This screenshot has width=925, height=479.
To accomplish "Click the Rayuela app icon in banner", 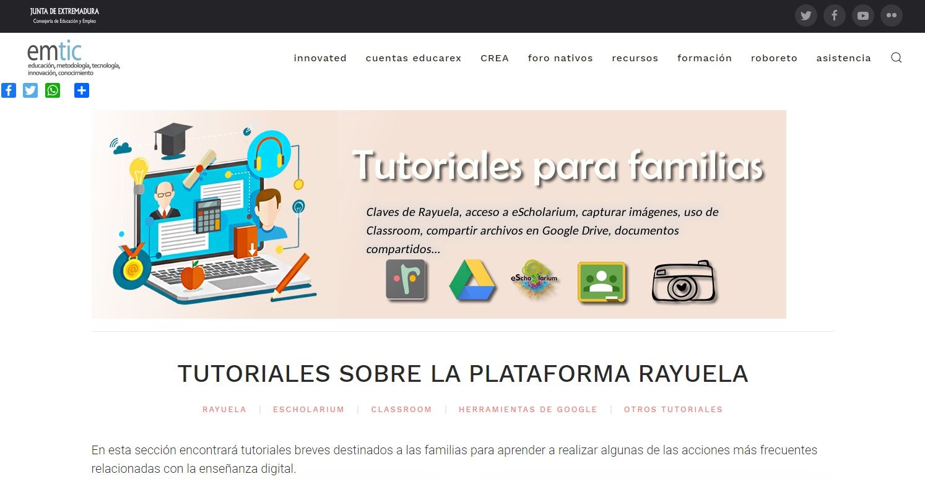I will pyautogui.click(x=406, y=280).
